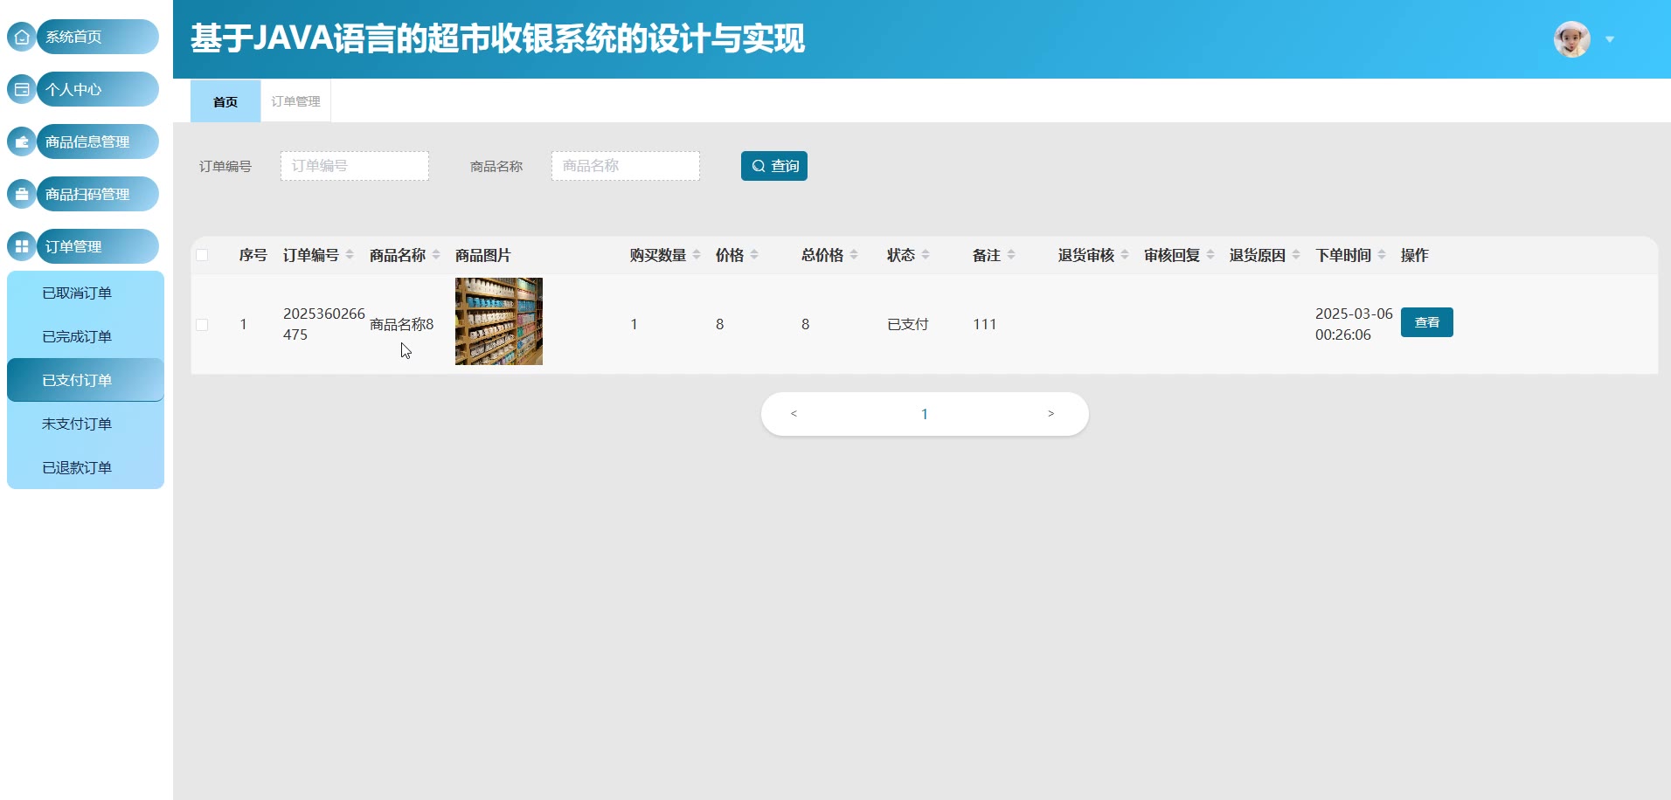Viewport: 1671px width, 800px height.
Task: Click the grid icon beside 订单管理
Action: pos(22,246)
